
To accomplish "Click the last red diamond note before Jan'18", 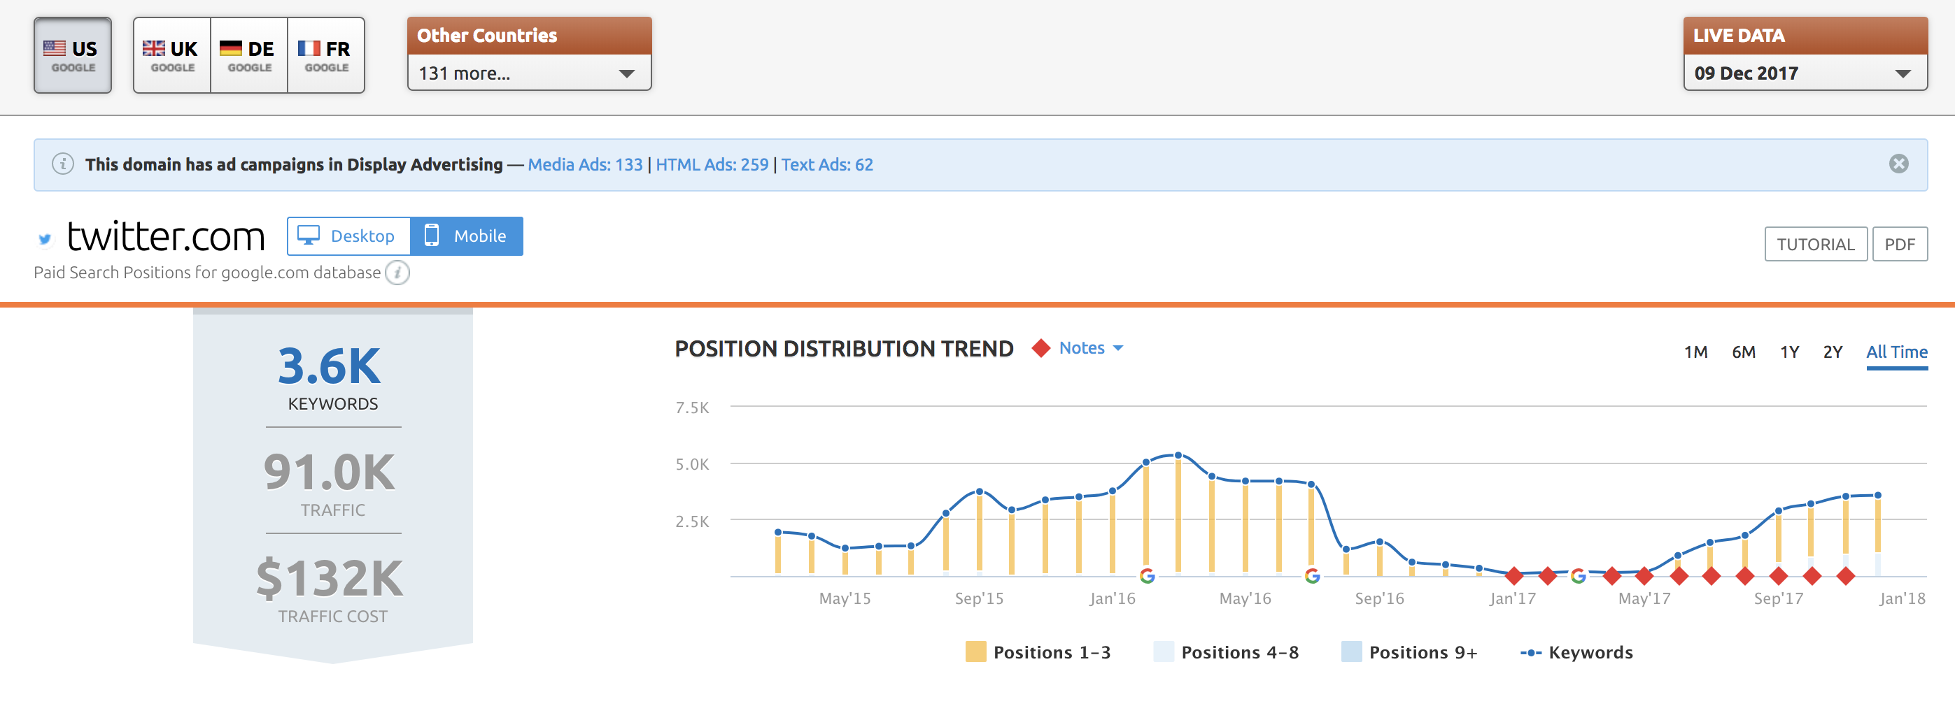I will click(1846, 576).
